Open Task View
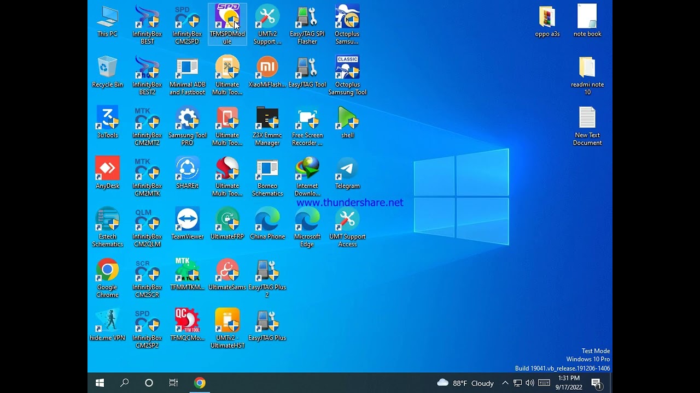Image resolution: width=700 pixels, height=393 pixels. [x=173, y=383]
